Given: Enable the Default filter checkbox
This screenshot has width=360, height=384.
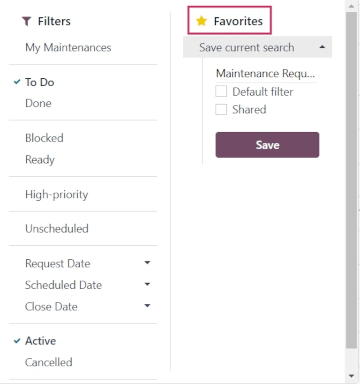Looking at the screenshot, I should (221, 91).
